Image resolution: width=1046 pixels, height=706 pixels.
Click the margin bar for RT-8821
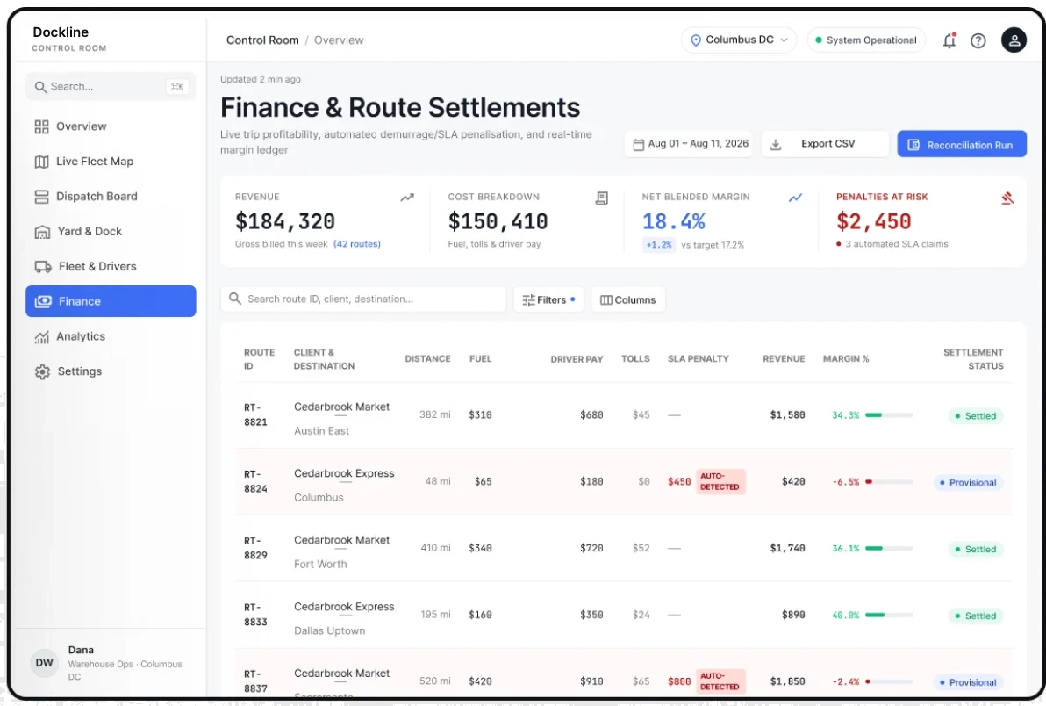[x=889, y=415]
